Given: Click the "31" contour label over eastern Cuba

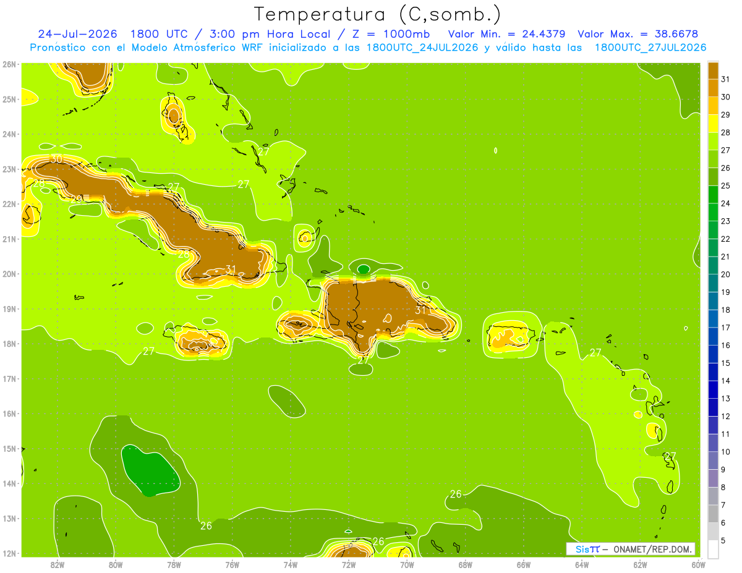Looking at the screenshot, I should point(231,269).
